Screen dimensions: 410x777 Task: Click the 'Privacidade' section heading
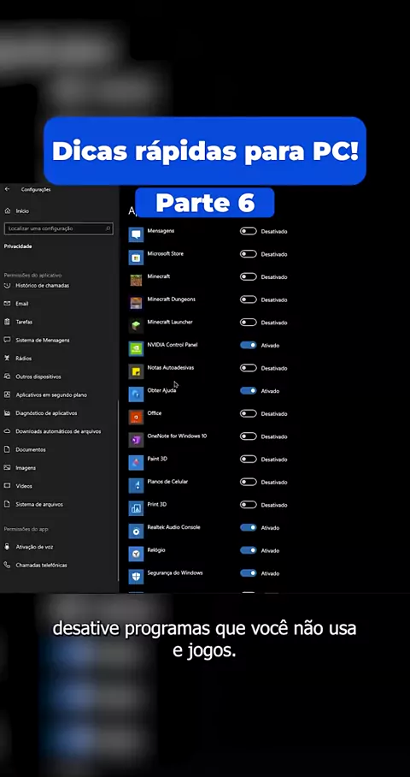click(x=18, y=246)
